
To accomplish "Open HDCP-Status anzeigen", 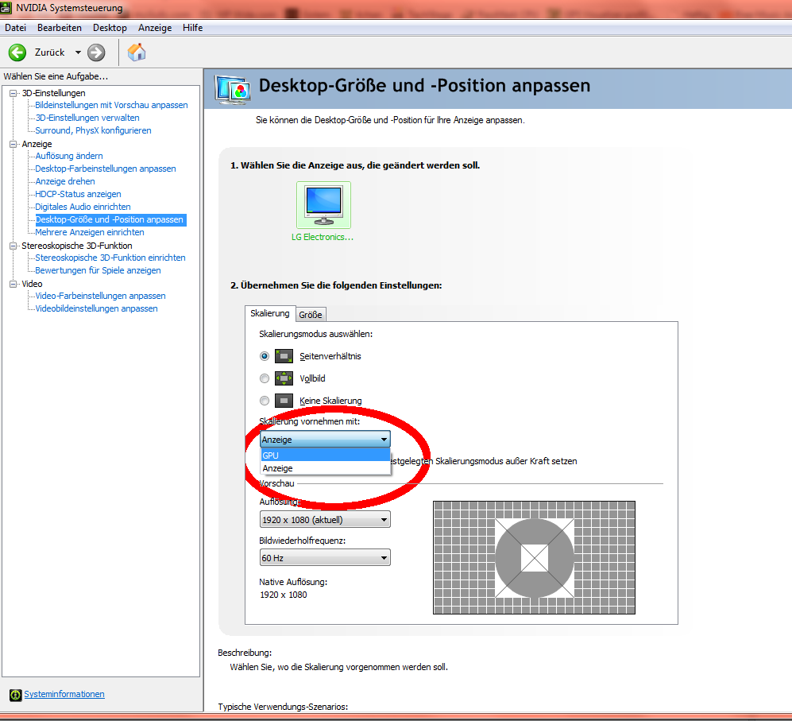I will tap(78, 194).
